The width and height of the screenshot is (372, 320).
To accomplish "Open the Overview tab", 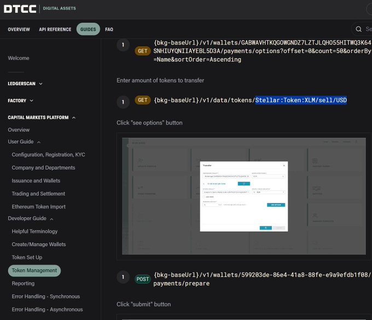I will 19,30.
